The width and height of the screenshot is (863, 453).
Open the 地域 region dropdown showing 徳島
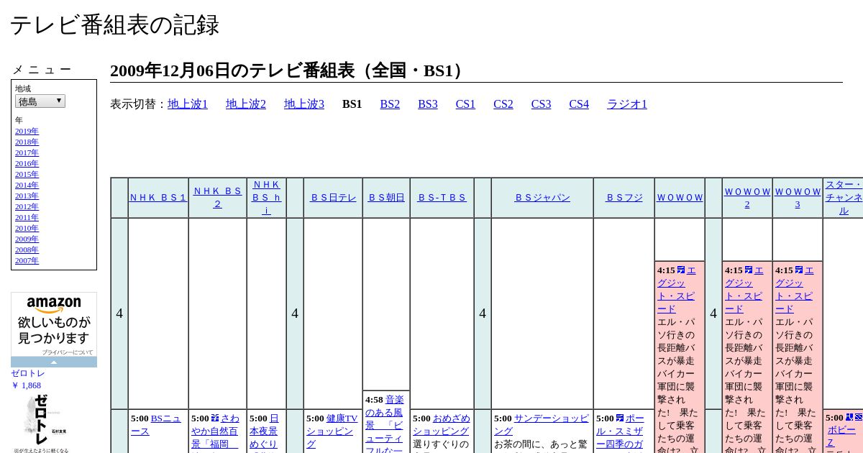pos(40,101)
